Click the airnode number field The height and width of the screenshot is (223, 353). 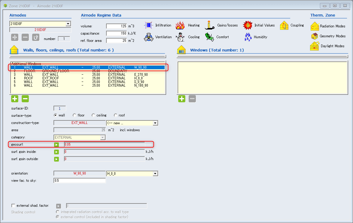tap(64, 39)
